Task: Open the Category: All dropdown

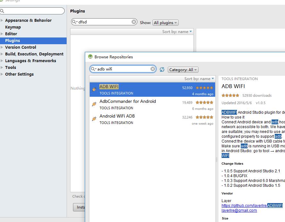Action: (x=183, y=70)
